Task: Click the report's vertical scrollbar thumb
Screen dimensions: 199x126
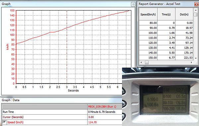Action: (196, 14)
